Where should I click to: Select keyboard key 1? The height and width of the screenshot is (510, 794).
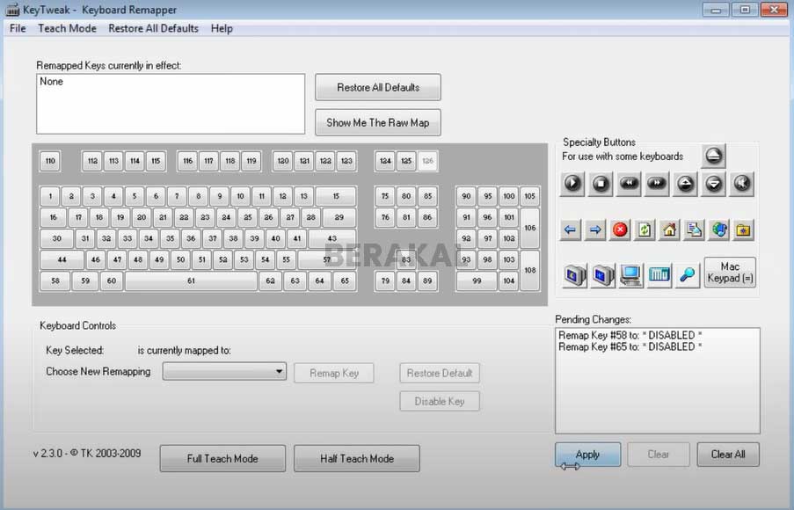tap(50, 196)
